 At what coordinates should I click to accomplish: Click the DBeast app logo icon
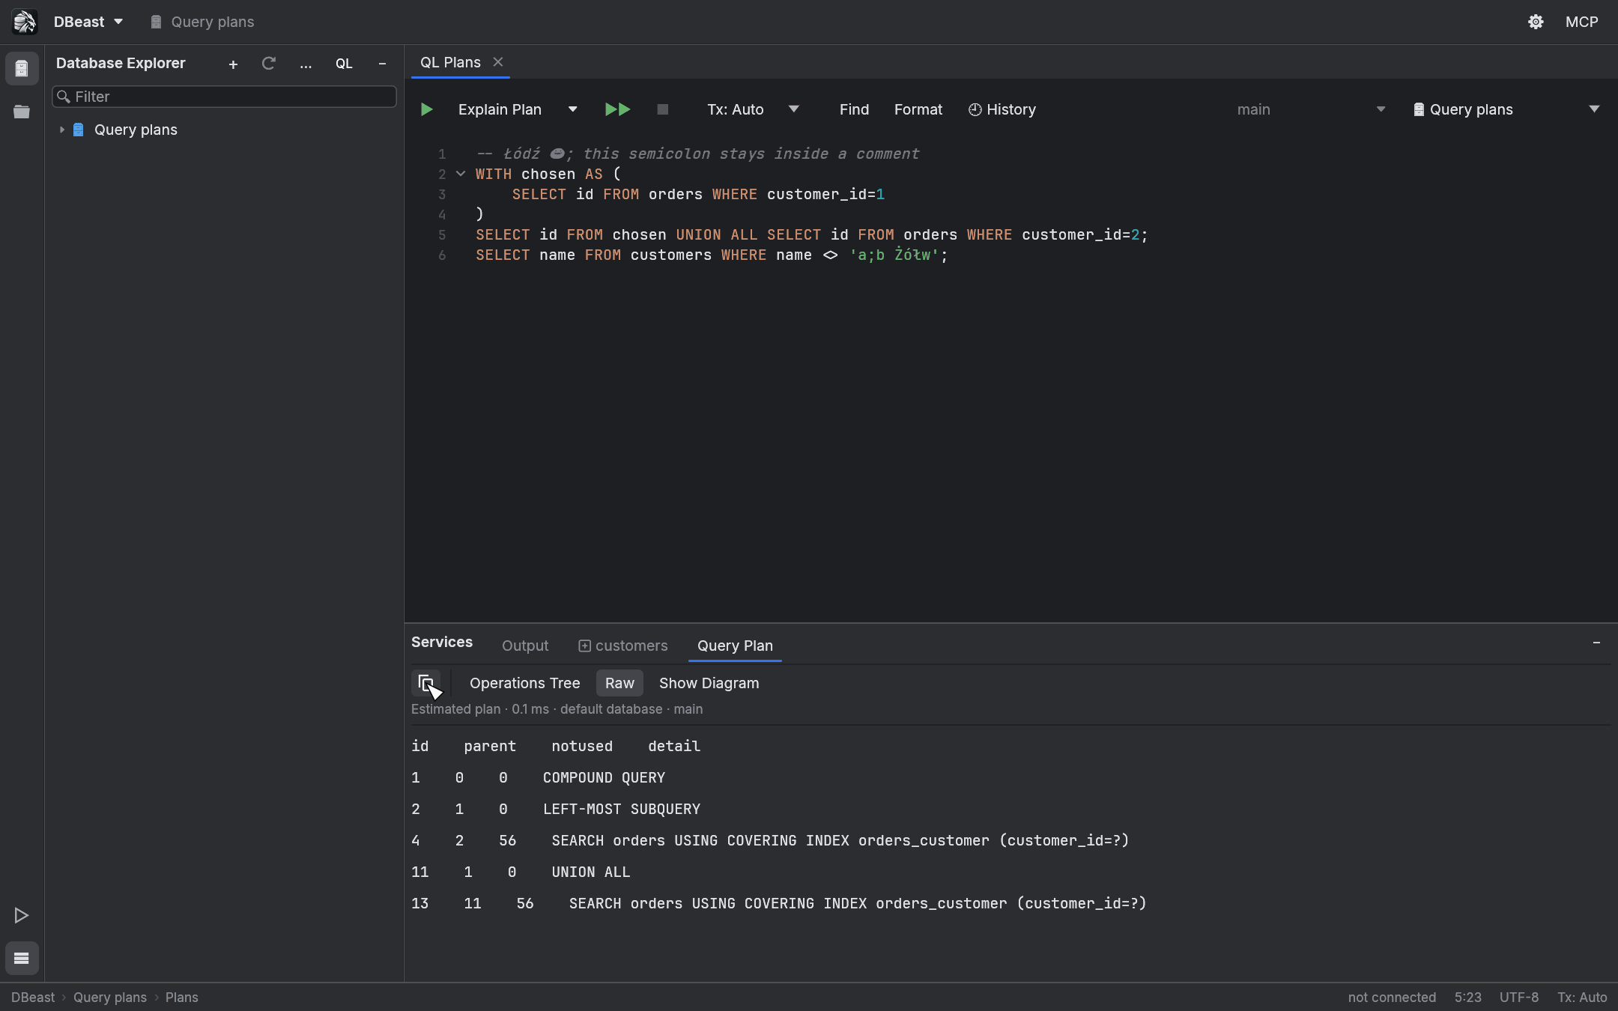(25, 22)
